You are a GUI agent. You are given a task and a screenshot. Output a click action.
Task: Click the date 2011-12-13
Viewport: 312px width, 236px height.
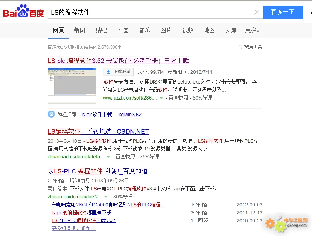point(250,213)
